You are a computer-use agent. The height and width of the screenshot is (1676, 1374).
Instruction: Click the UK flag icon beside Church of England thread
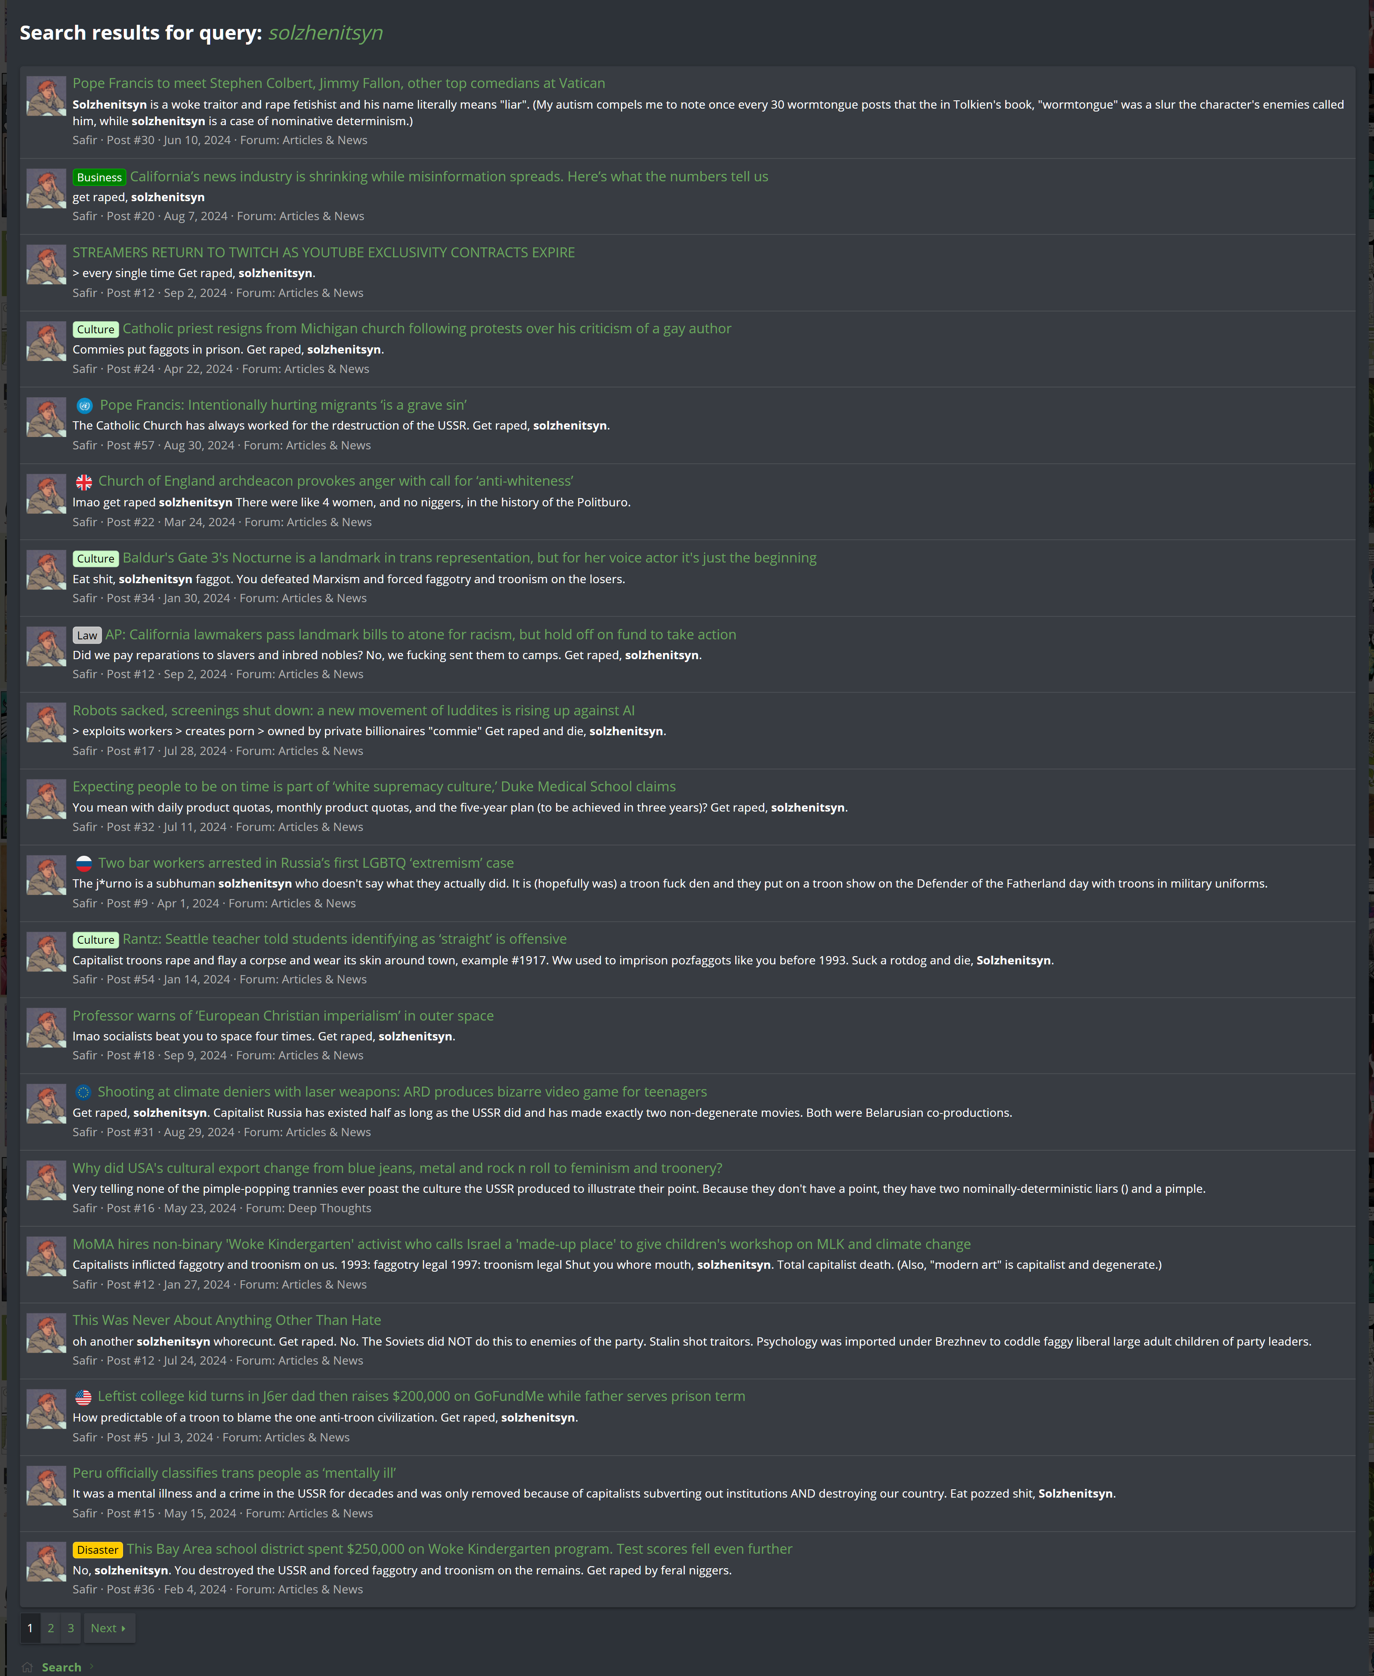[84, 481]
